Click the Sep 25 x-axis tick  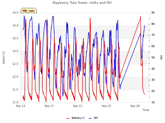tap(106, 106)
